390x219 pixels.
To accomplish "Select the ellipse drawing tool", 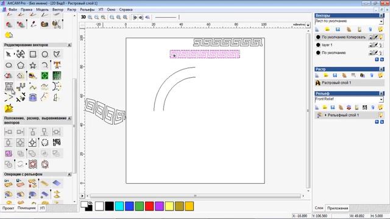I will (x=9, y=65).
